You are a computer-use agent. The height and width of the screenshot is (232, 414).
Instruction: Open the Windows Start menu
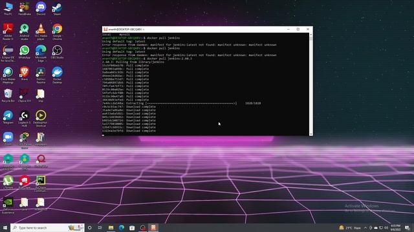(5, 227)
